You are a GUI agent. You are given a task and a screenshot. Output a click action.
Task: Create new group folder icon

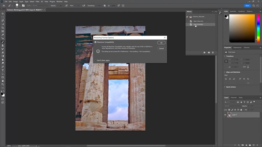[250, 145]
